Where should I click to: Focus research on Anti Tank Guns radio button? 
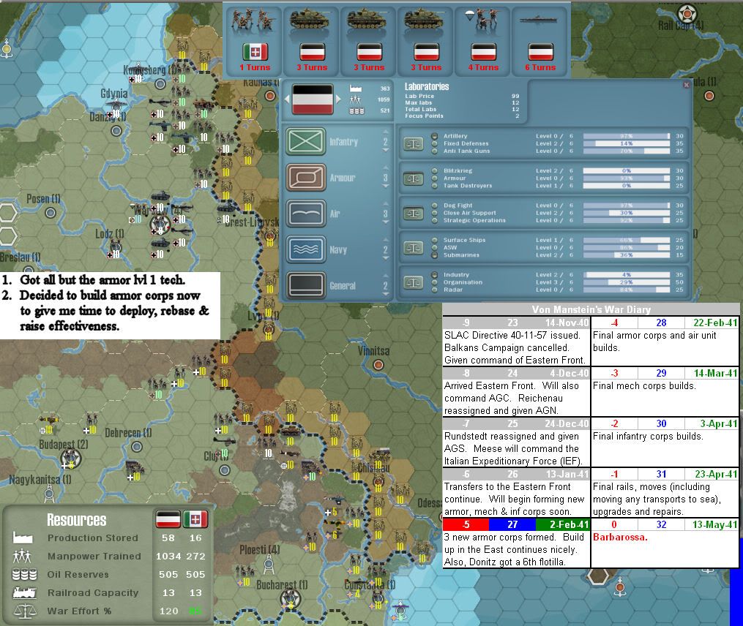click(x=435, y=151)
